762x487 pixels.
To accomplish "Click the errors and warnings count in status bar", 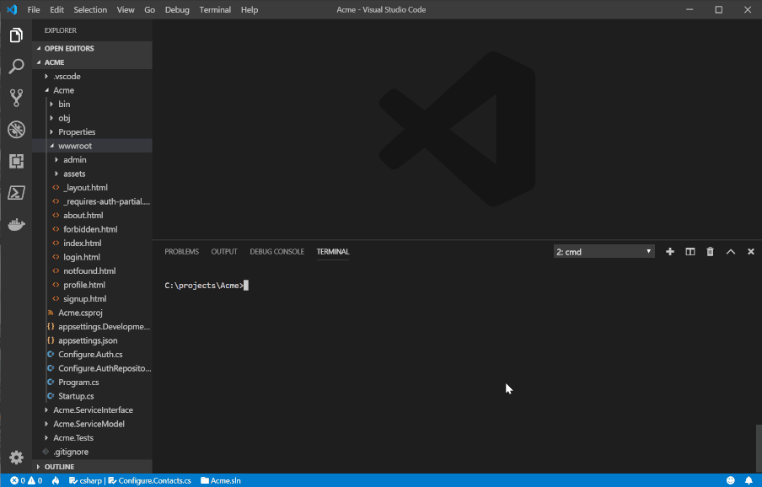I will [26, 481].
